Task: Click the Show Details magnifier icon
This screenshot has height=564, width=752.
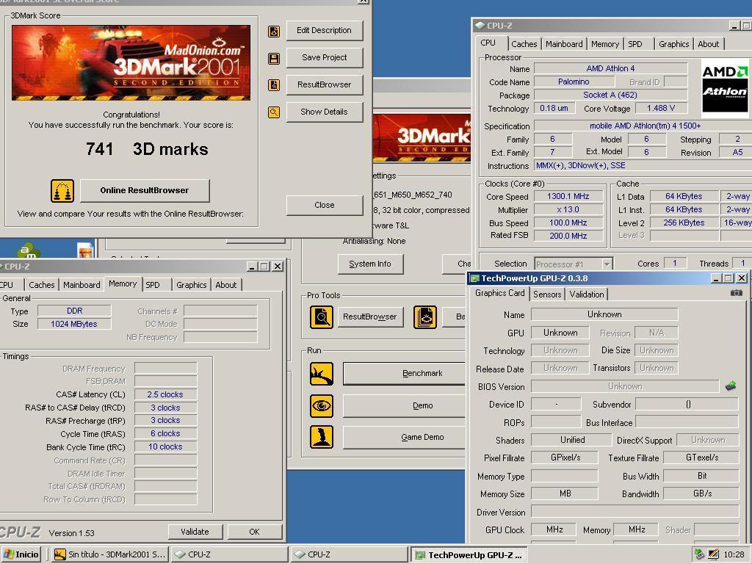Action: (x=274, y=112)
